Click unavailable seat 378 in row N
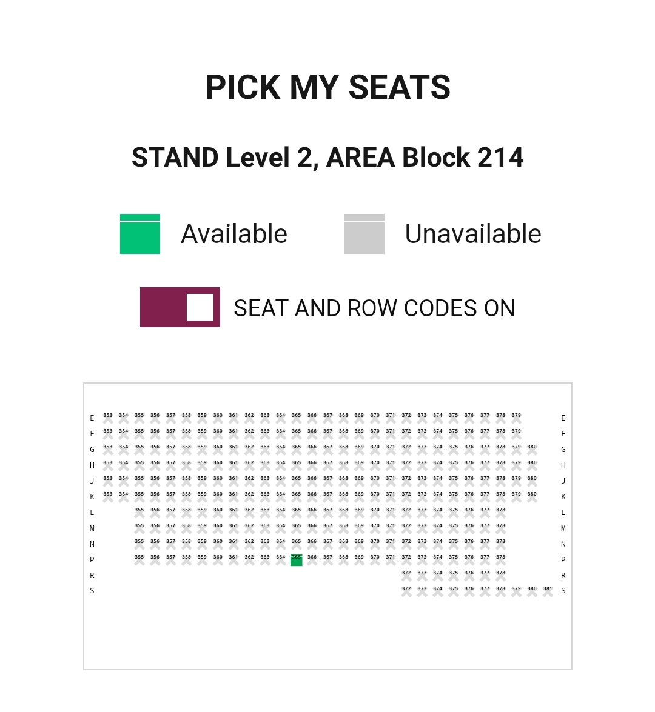Screen dimensions: 655x712 (x=500, y=545)
